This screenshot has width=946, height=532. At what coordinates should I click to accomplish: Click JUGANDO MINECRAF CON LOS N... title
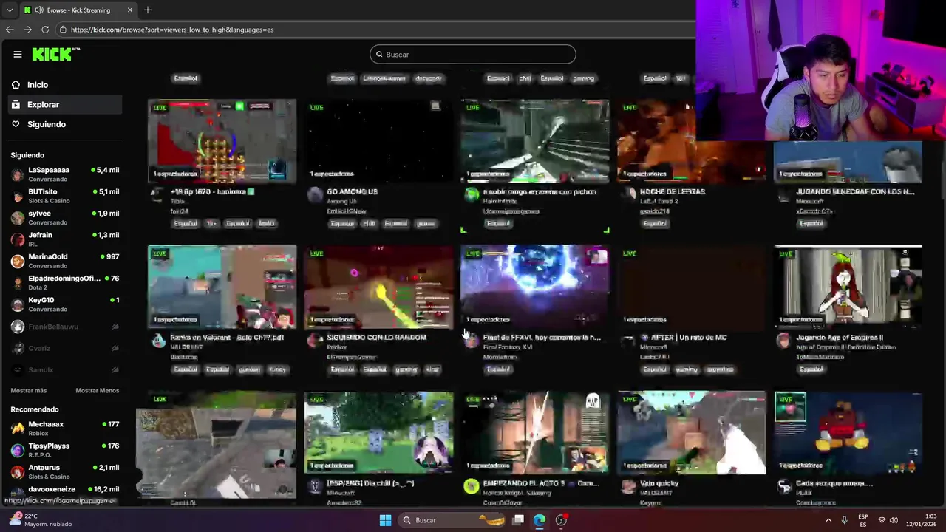855,191
